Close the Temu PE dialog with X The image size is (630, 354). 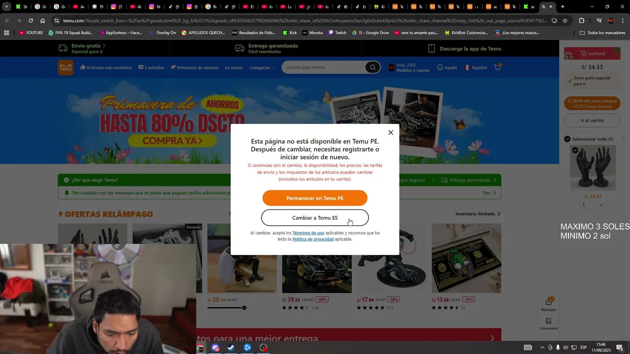click(x=391, y=133)
